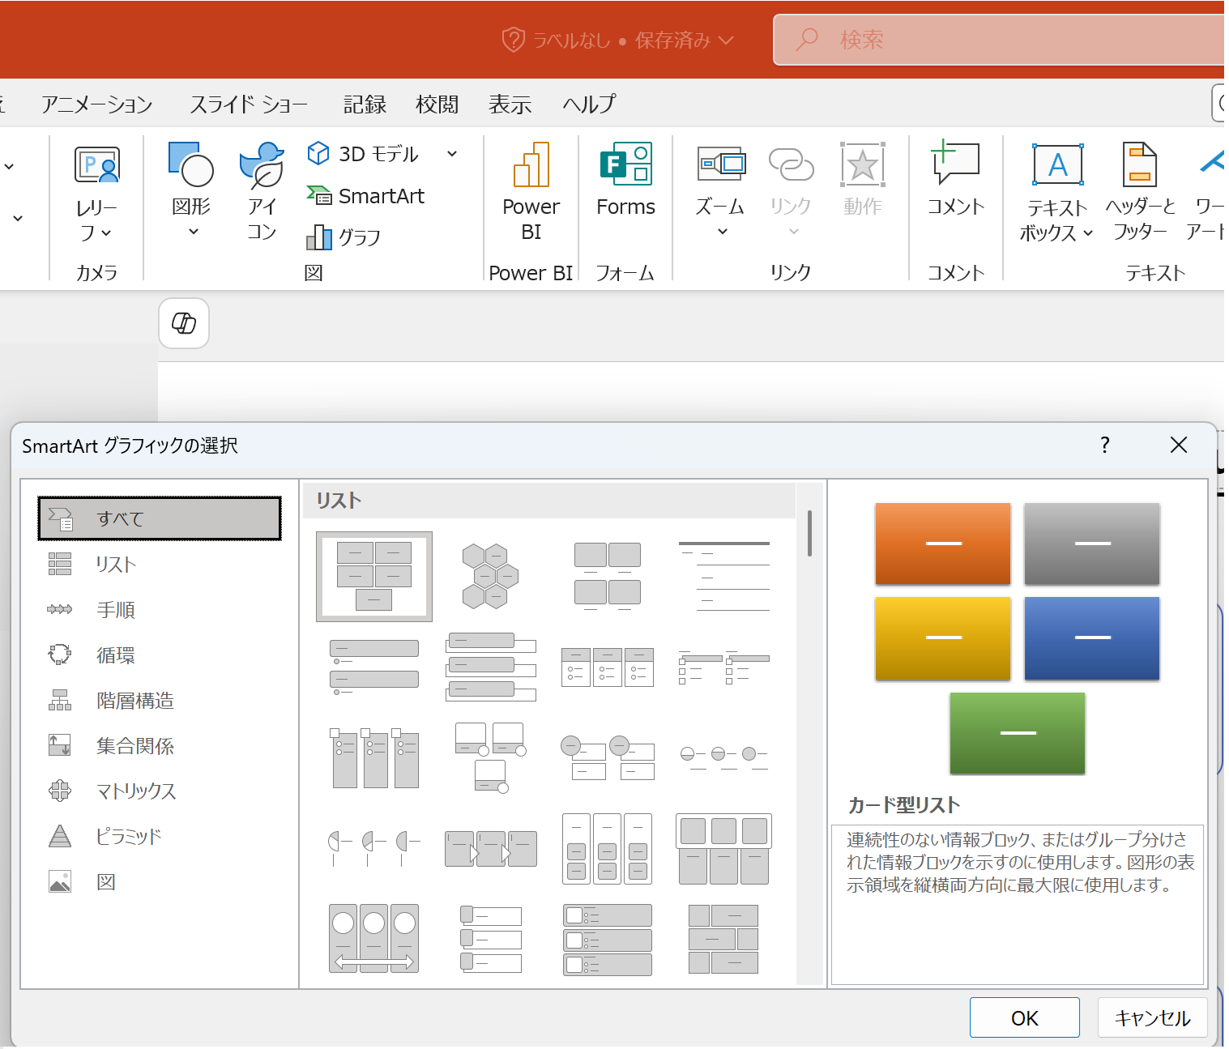Image resolution: width=1229 pixels, height=1049 pixels.
Task: Expand the リンク dropdown chevron
Action: coord(794,232)
